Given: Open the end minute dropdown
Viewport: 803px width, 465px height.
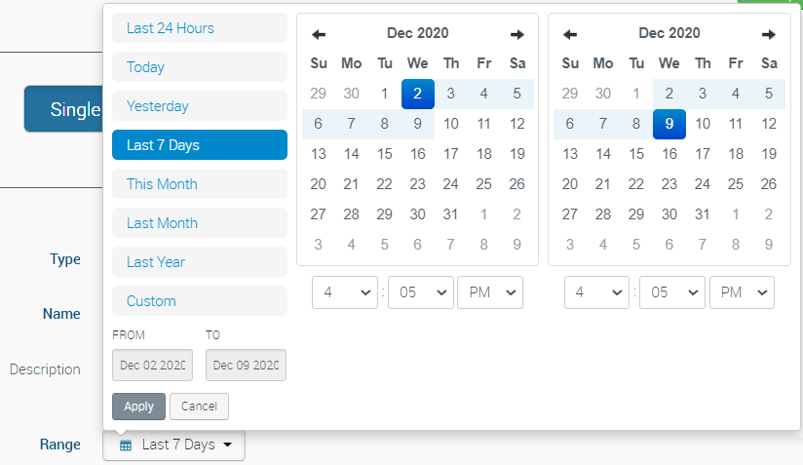Looking at the screenshot, I should (672, 292).
